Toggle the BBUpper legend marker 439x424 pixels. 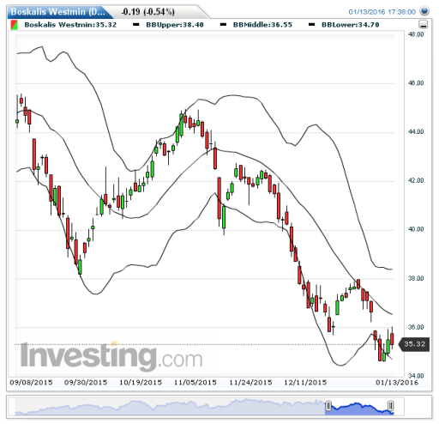[136, 25]
